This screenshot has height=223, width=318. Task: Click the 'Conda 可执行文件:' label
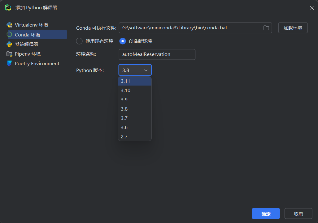tap(96, 28)
